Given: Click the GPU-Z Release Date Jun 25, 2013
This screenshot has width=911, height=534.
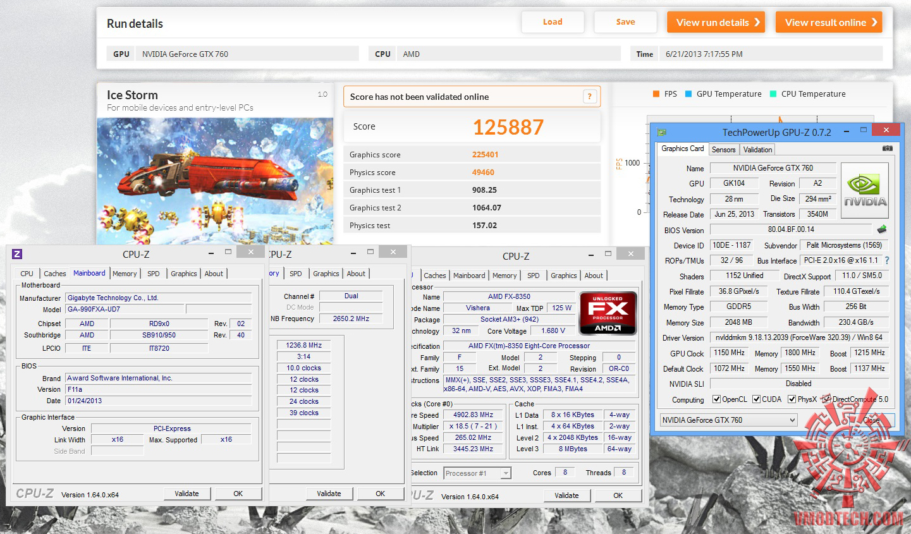Looking at the screenshot, I should pyautogui.click(x=734, y=214).
